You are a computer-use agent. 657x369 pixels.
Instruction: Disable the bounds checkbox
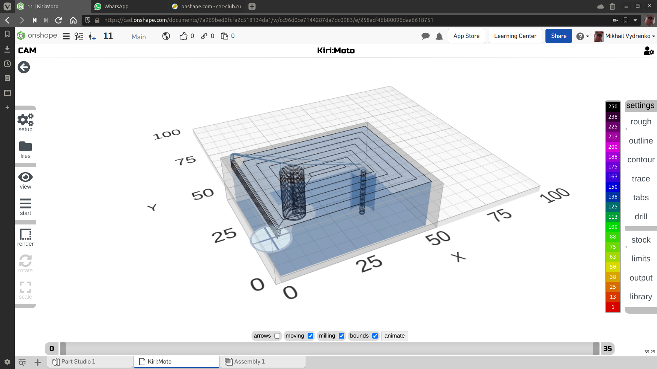pyautogui.click(x=375, y=336)
